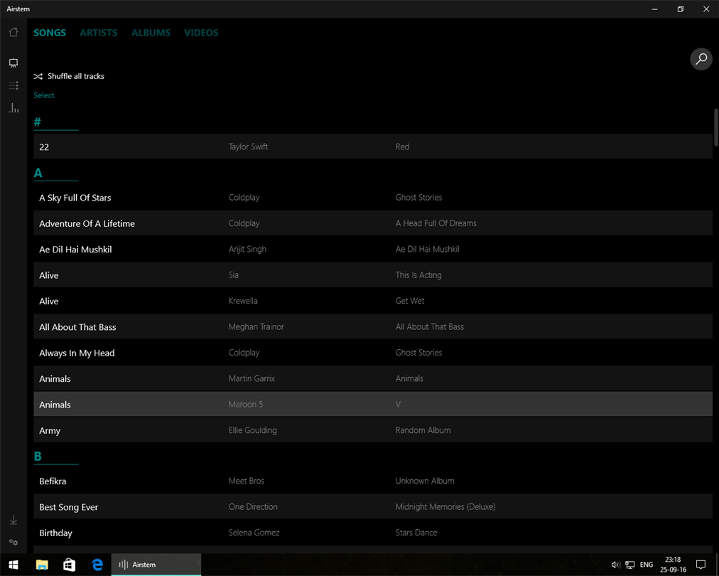Click album Get Wet
The width and height of the screenshot is (719, 576).
point(410,301)
